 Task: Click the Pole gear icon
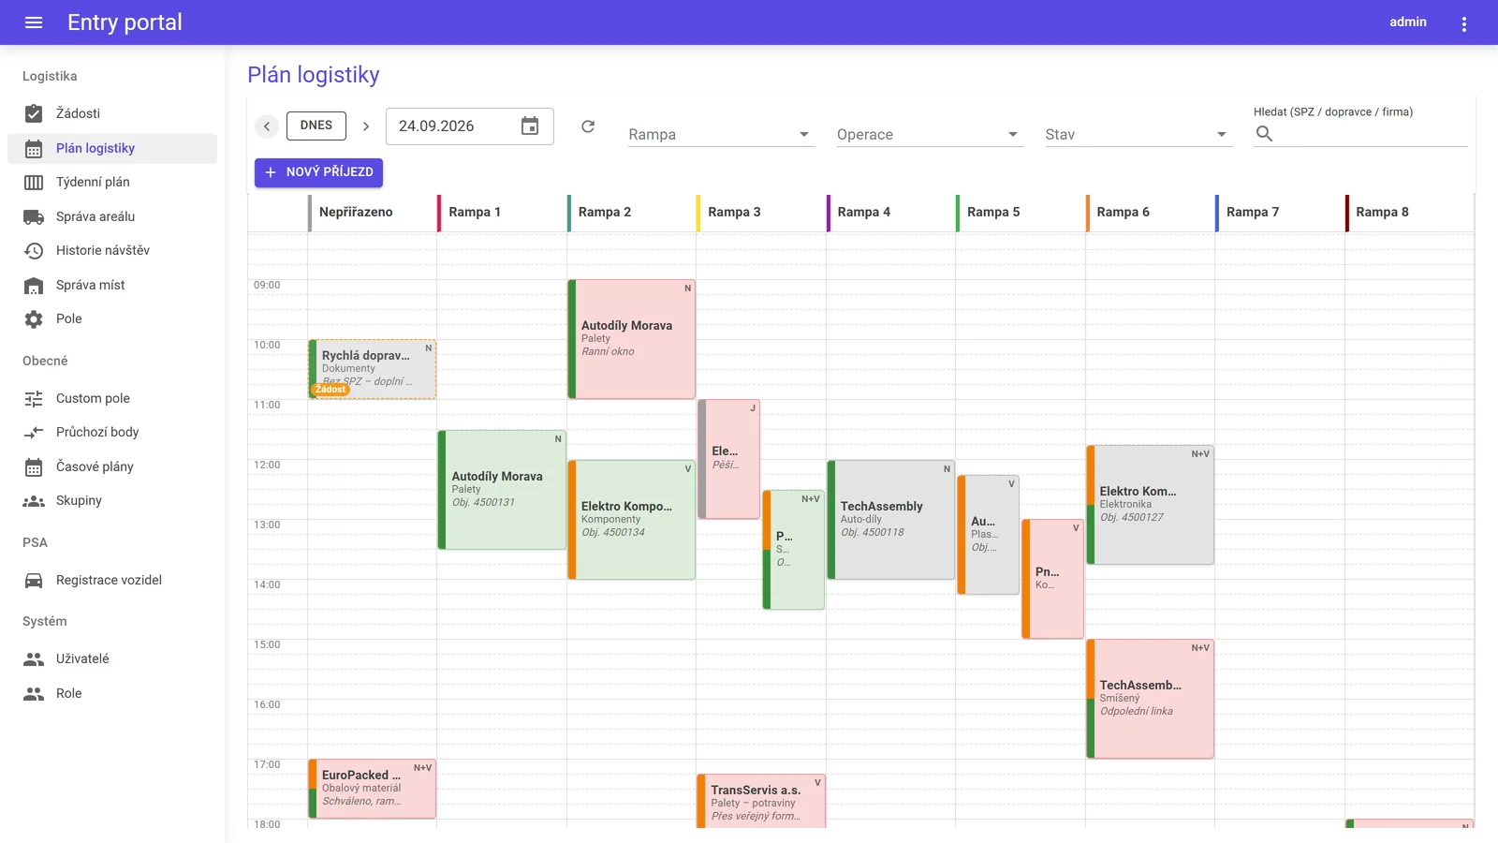coord(34,318)
